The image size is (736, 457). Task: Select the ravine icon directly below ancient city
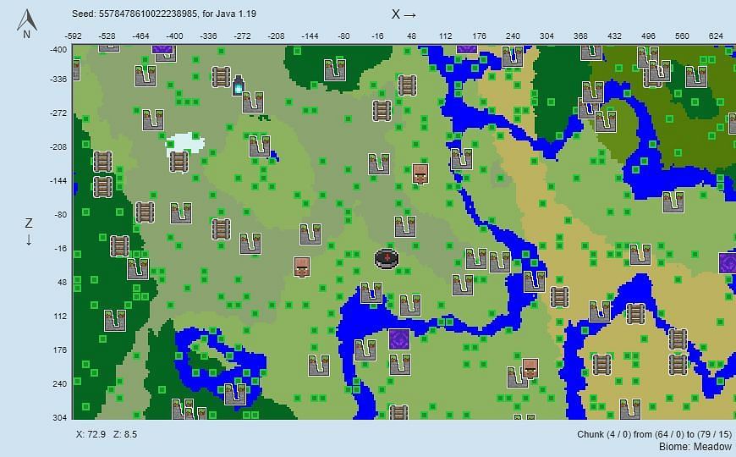click(253, 102)
